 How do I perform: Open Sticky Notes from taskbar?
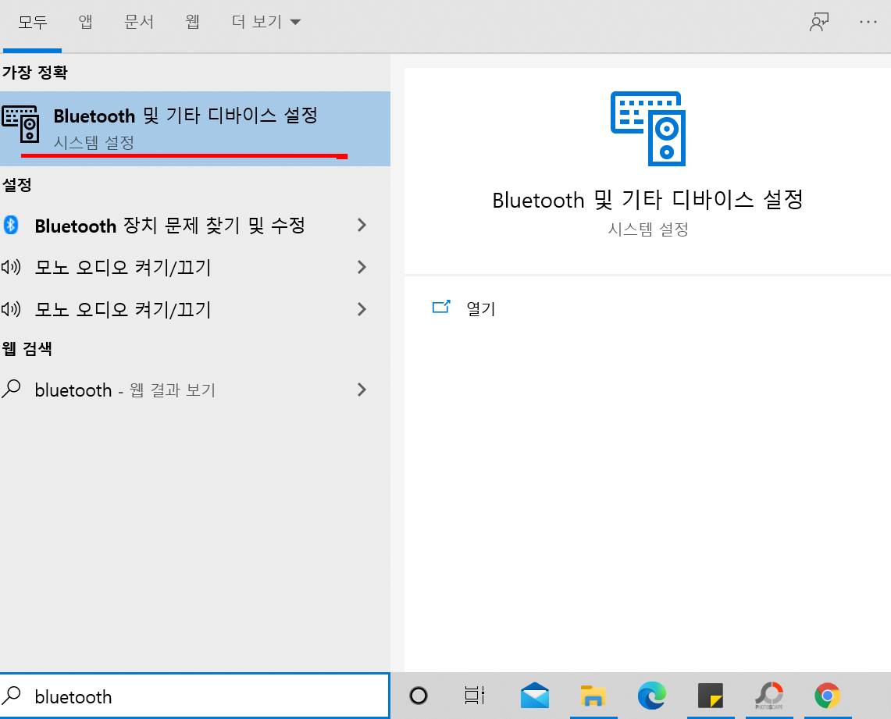(711, 696)
